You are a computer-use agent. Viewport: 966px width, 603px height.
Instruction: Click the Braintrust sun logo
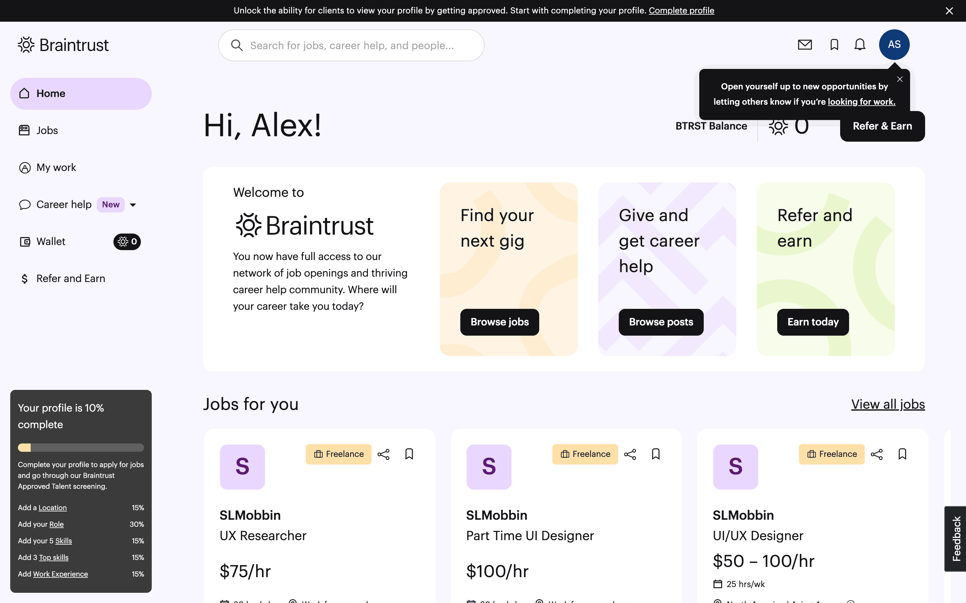[x=26, y=45]
